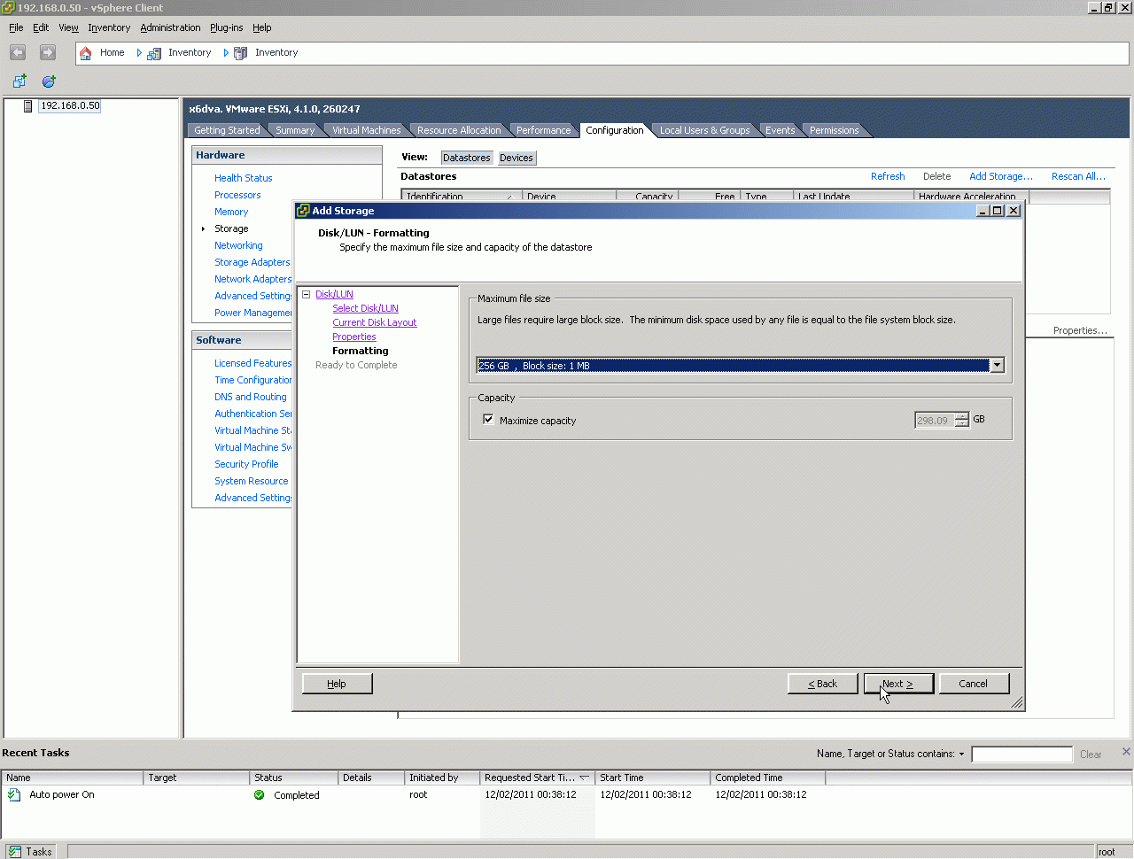
Task: Click the Rescan All... link
Action: 1078,176
